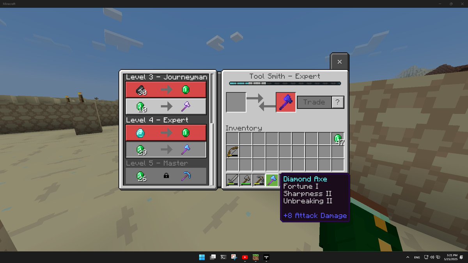Select the 29 emerald diamond axe trade
Screen dimensions: 468x263
(166, 149)
